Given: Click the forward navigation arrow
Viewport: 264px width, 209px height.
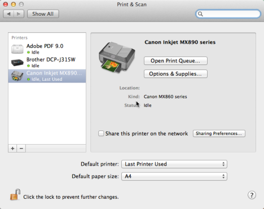Looking at the screenshot, I should click(19, 14).
